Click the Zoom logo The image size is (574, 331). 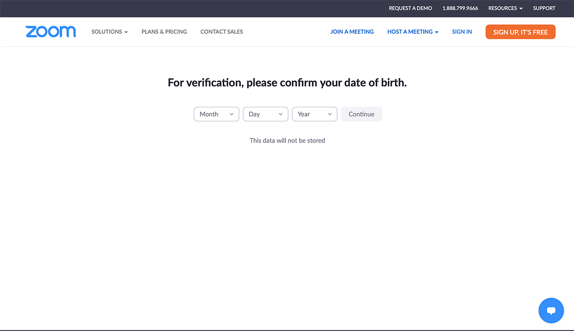click(x=51, y=31)
